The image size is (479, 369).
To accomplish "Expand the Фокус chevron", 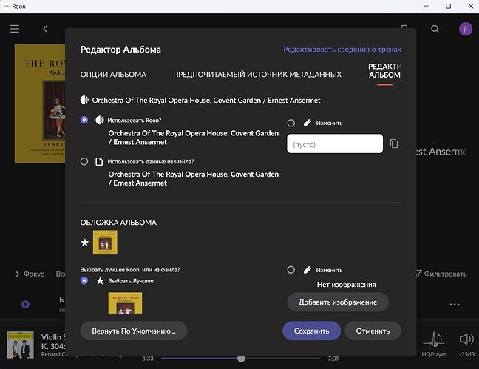I will [x=18, y=274].
